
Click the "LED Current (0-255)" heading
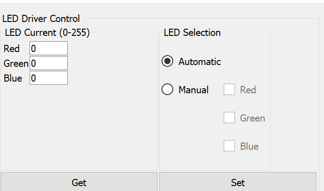47,33
